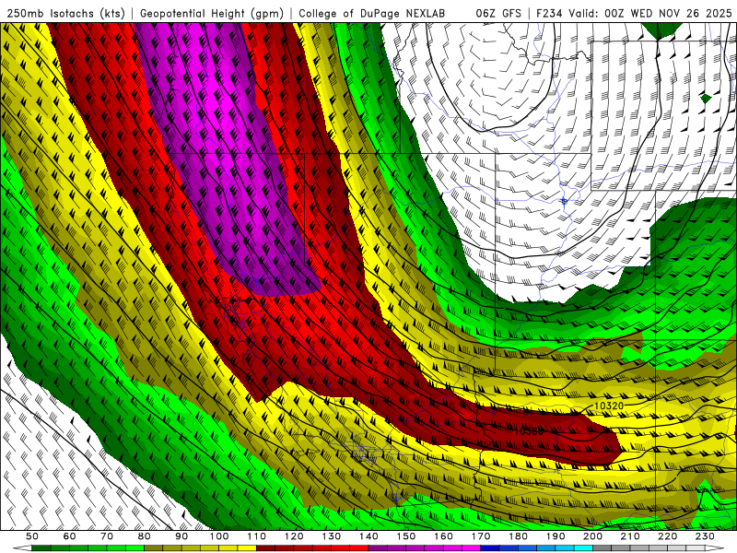Click the '170' value on the color scale
The width and height of the screenshot is (737, 553).
(x=481, y=536)
